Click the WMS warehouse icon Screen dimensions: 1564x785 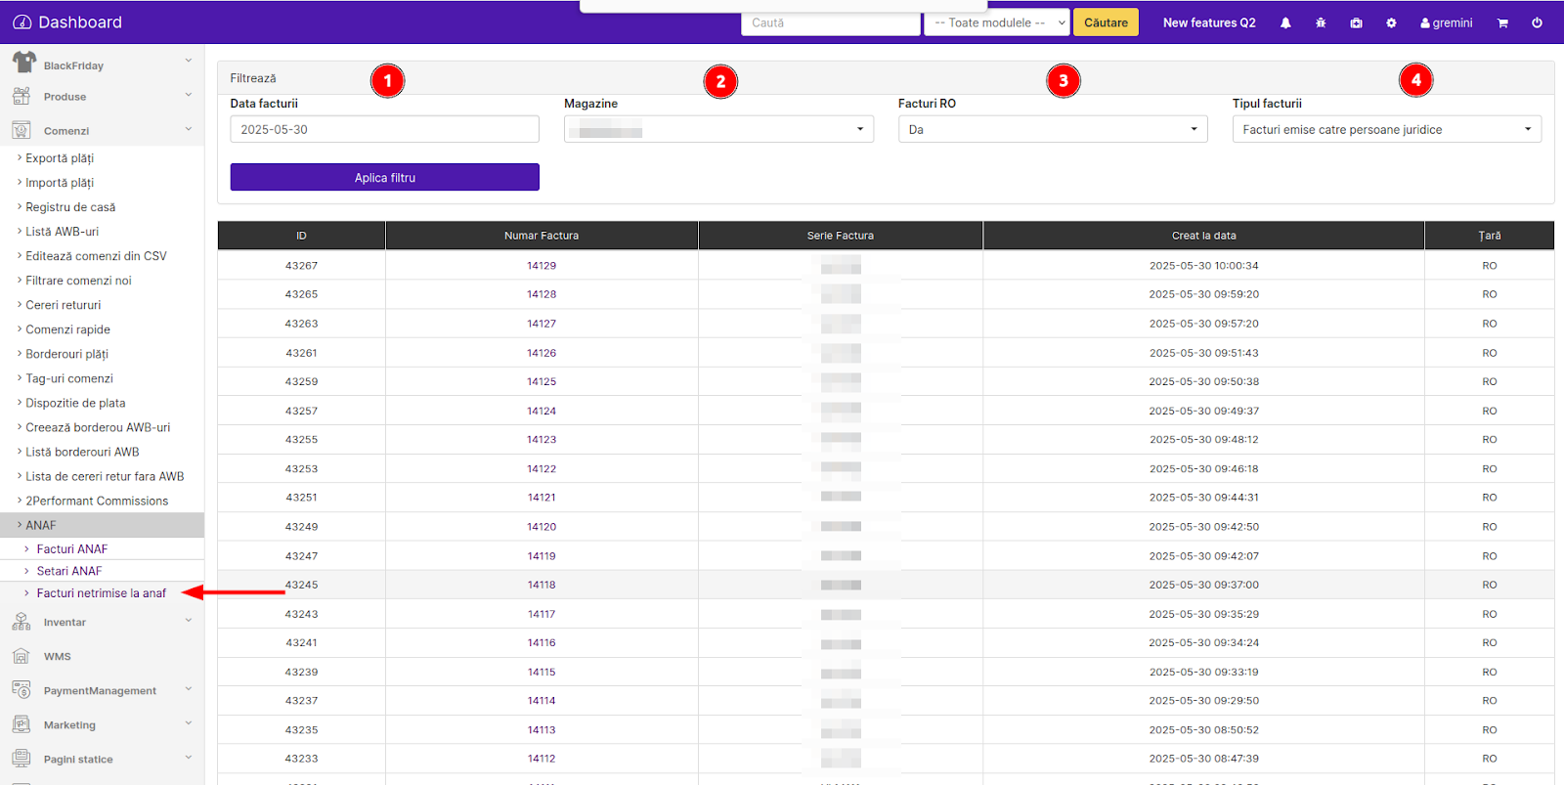[22, 656]
